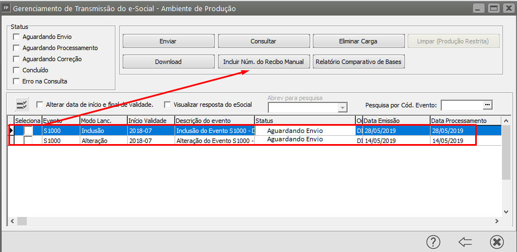Click vertical scrollbar down arrow

pyautogui.click(x=506, y=211)
